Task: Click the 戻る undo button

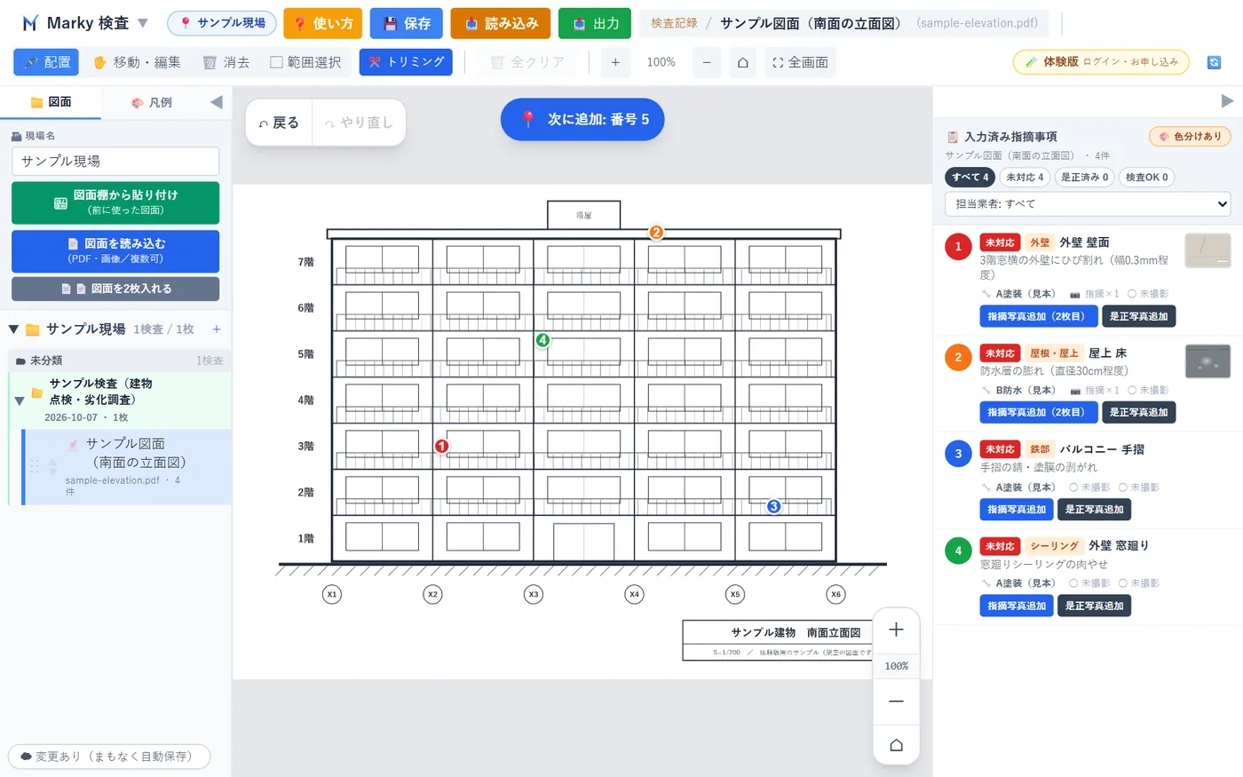Action: pos(280,123)
